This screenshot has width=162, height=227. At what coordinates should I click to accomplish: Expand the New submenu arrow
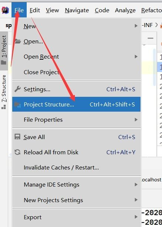tap(136, 26)
